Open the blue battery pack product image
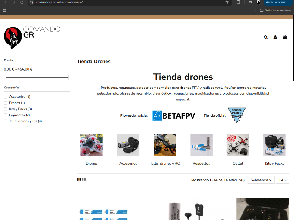This screenshot has width=294, height=220. (x=104, y=214)
